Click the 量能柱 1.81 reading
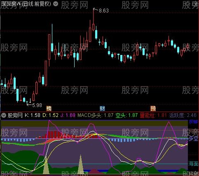This screenshot has height=176, width=199. pyautogui.click(x=153, y=115)
